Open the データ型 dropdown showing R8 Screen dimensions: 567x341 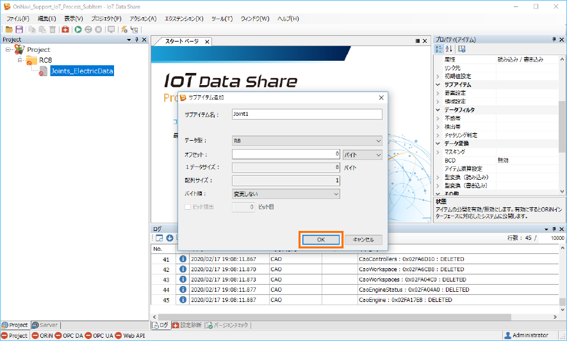(307, 141)
